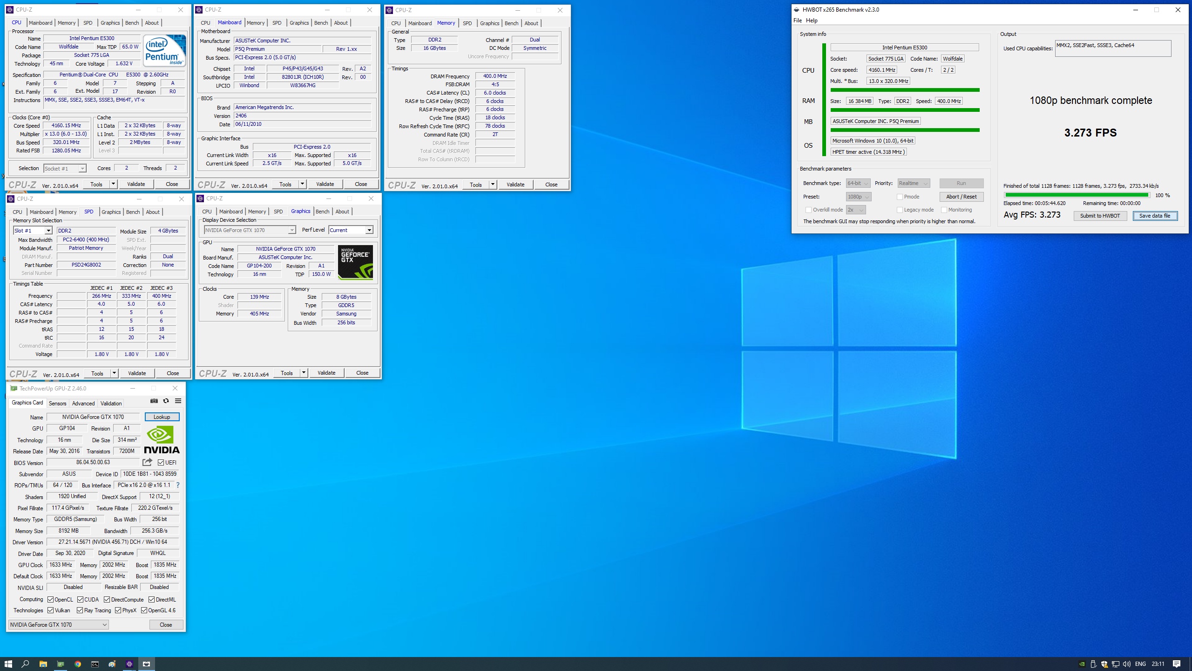Click Submit to HWBOT button
This screenshot has height=671, width=1192.
[1100, 216]
